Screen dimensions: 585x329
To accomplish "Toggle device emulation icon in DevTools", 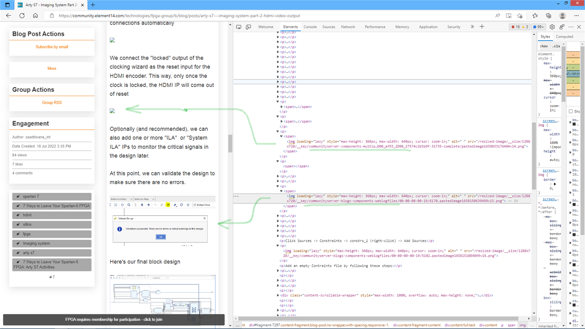I will pyautogui.click(x=248, y=27).
